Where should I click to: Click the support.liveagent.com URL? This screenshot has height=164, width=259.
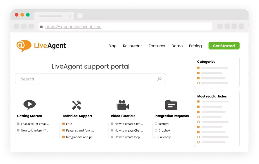(73, 27)
